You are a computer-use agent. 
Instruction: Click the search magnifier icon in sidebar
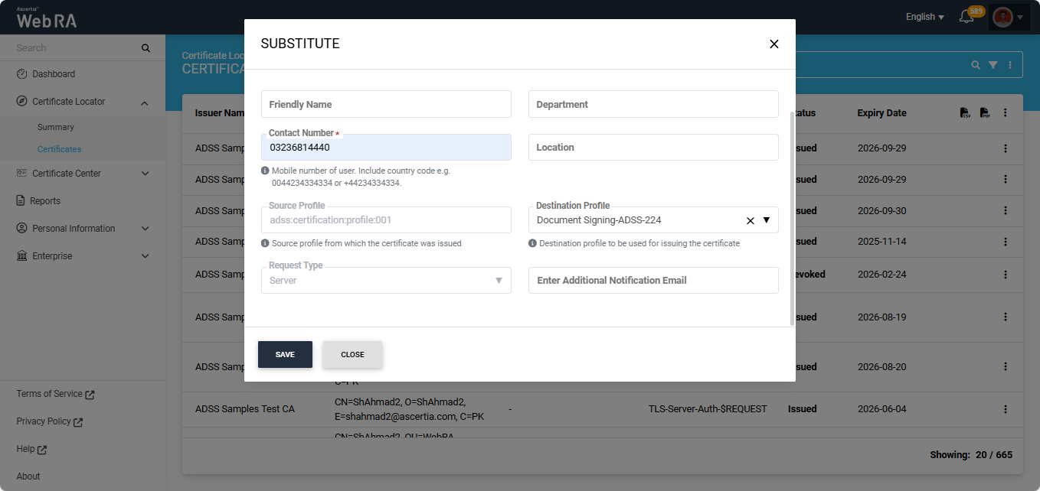pos(146,48)
